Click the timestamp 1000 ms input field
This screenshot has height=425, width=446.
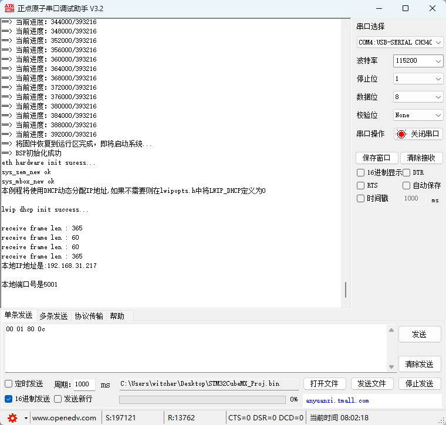414,198
